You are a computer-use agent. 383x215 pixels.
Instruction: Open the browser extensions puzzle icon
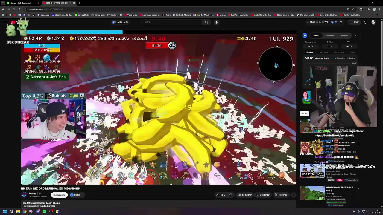pos(361,9)
